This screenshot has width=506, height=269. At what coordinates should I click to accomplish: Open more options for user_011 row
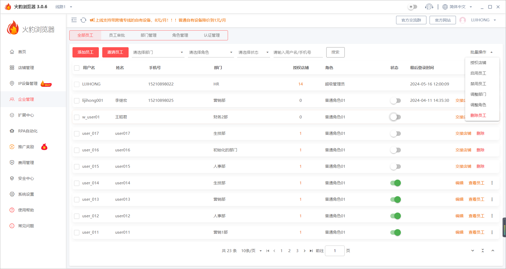[x=492, y=232]
